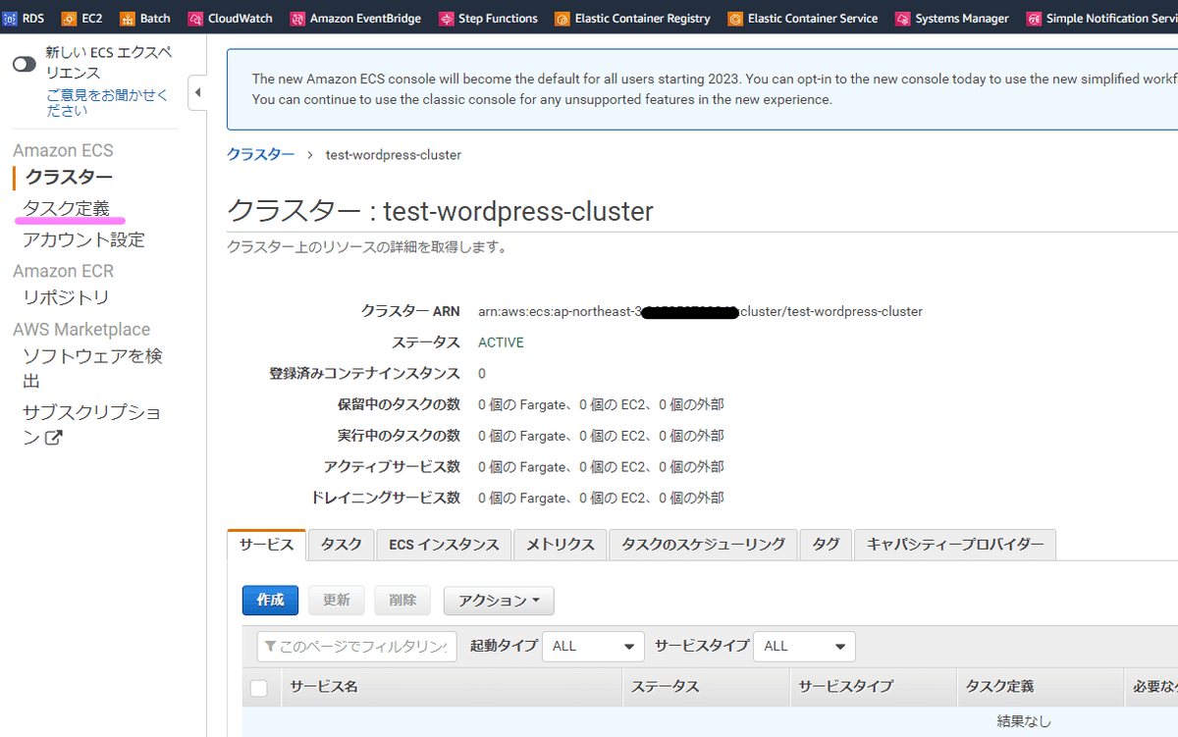The image size is (1178, 737).
Task: Open サブスクリプション in the sidebar
Action: (x=91, y=424)
